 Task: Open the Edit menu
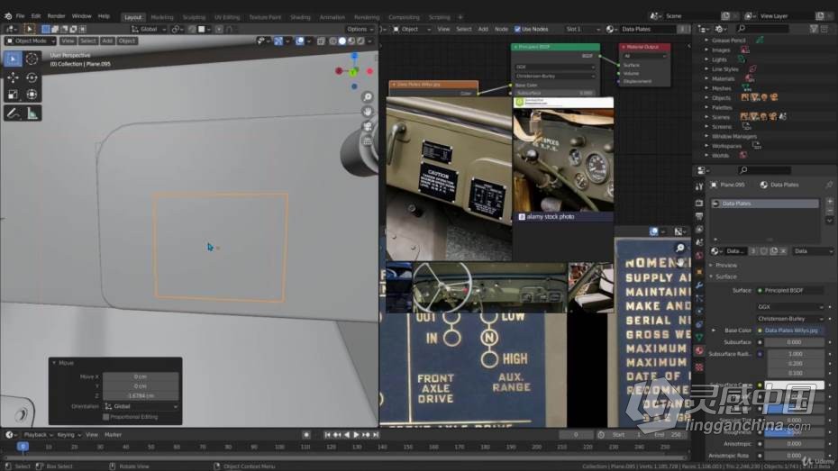(x=35, y=16)
